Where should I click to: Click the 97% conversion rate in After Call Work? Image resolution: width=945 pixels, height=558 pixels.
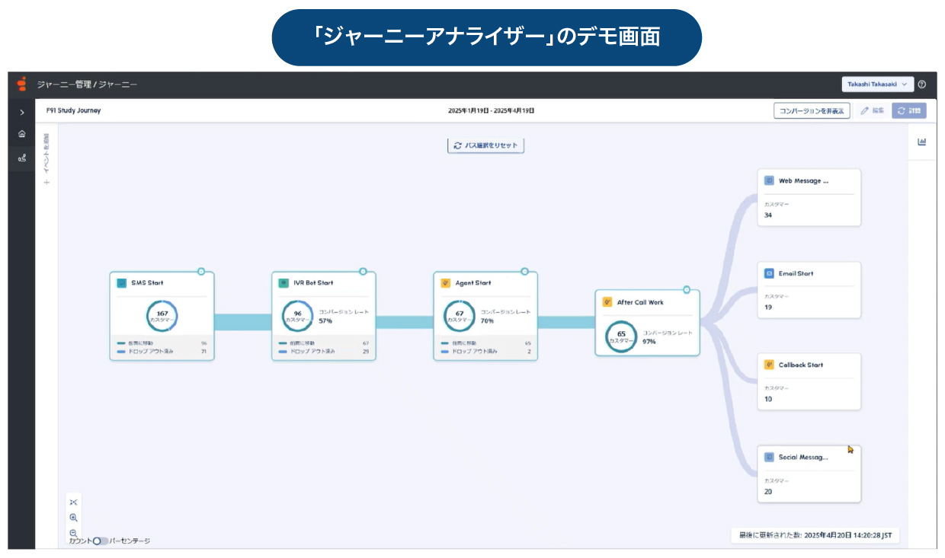(649, 342)
